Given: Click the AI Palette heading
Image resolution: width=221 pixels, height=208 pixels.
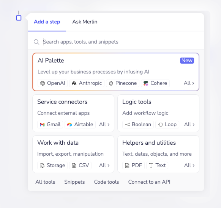Looking at the screenshot, I should [x=51, y=61].
